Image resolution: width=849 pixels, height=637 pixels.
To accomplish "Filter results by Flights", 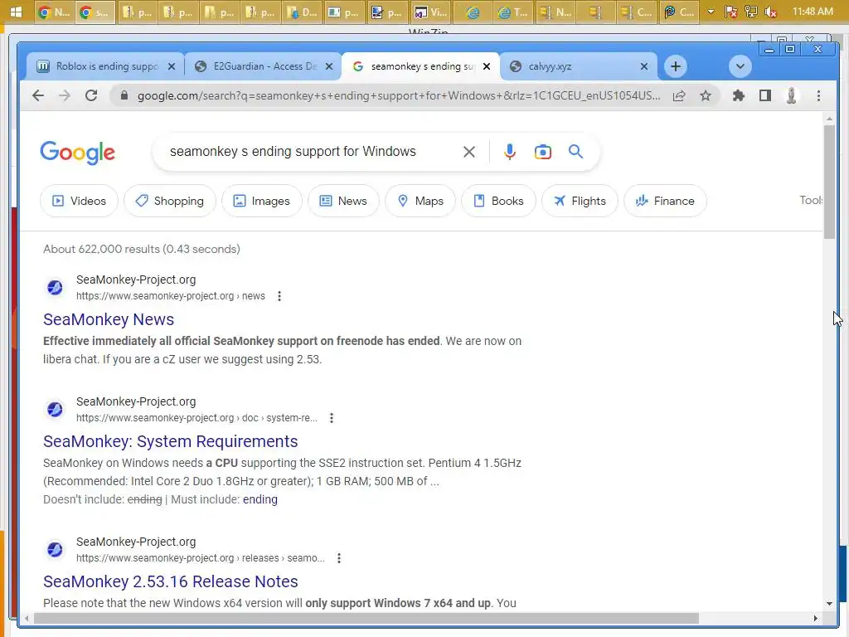I will 580,201.
